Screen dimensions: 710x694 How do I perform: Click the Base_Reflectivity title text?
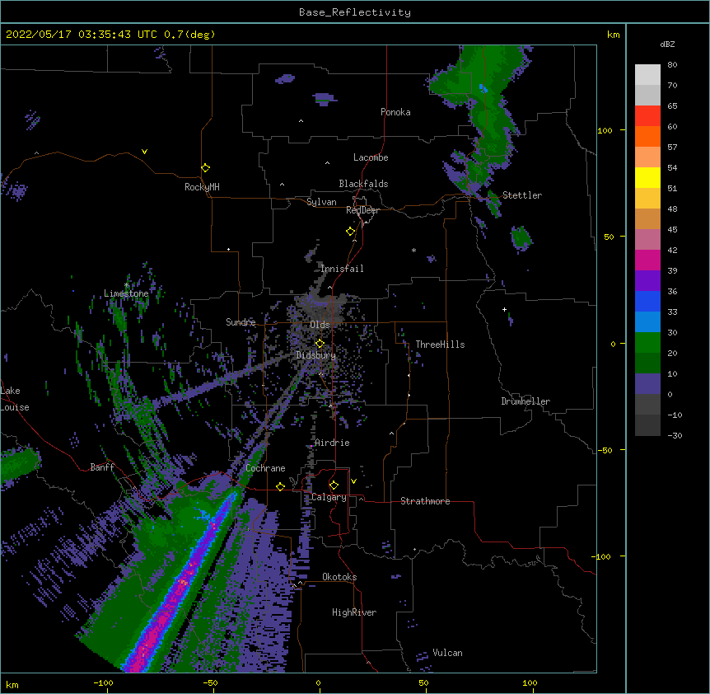(355, 12)
